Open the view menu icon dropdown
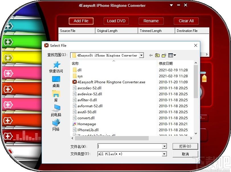Image resolution: width=231 pixels, height=172 pixels. (172, 55)
